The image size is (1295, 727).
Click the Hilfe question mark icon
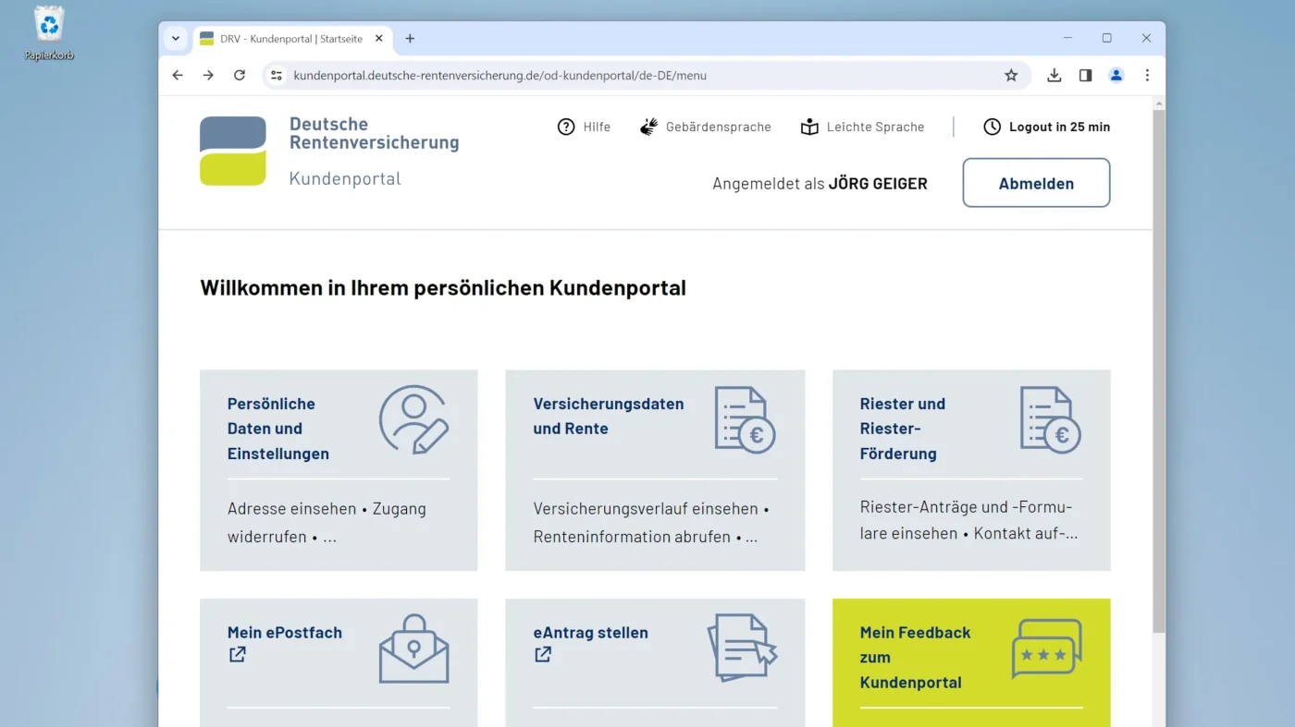coord(566,127)
